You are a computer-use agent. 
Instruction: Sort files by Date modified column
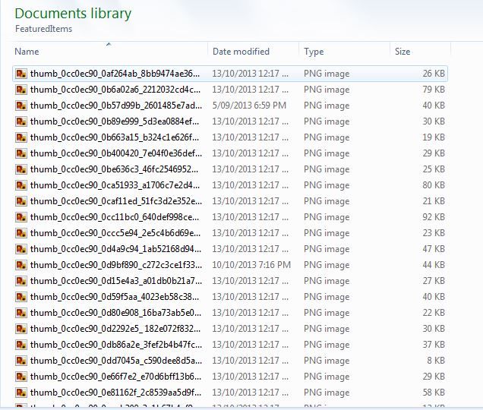(241, 52)
